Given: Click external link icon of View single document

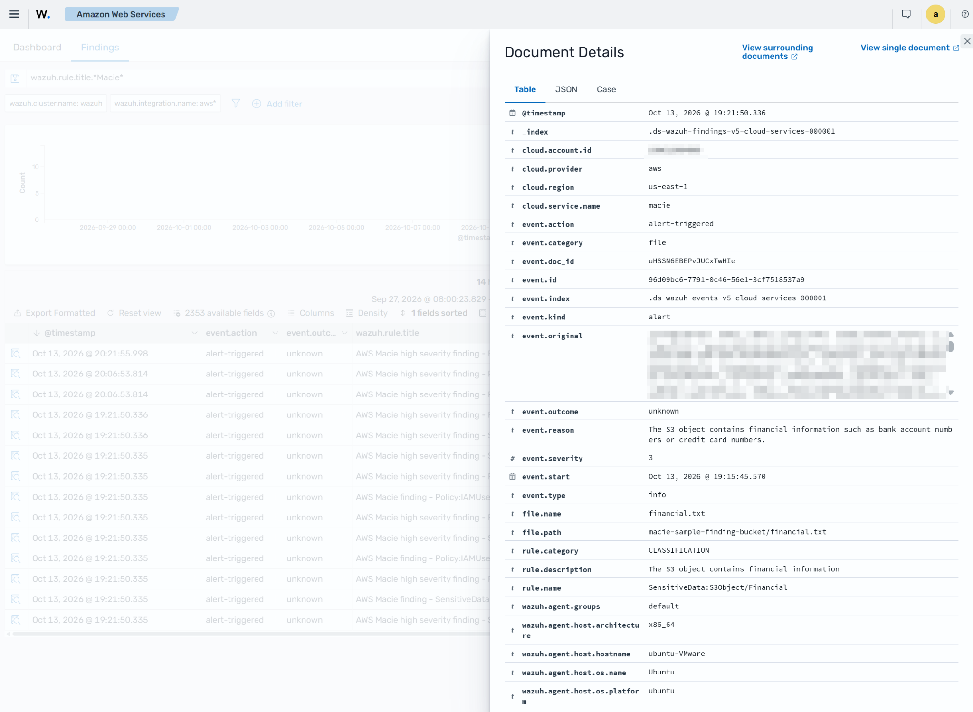Looking at the screenshot, I should coord(955,48).
